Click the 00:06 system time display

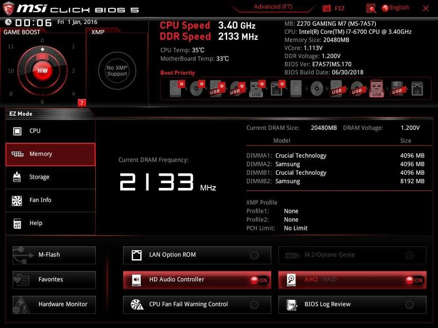pyautogui.click(x=33, y=22)
